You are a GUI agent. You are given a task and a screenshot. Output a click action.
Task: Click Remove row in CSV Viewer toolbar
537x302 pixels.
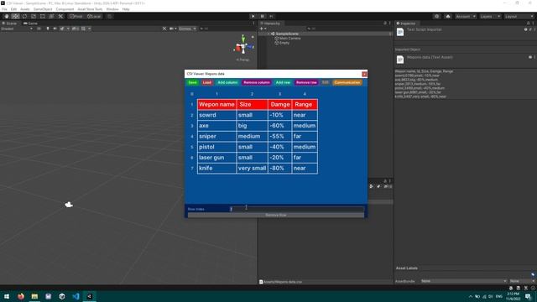306,82
